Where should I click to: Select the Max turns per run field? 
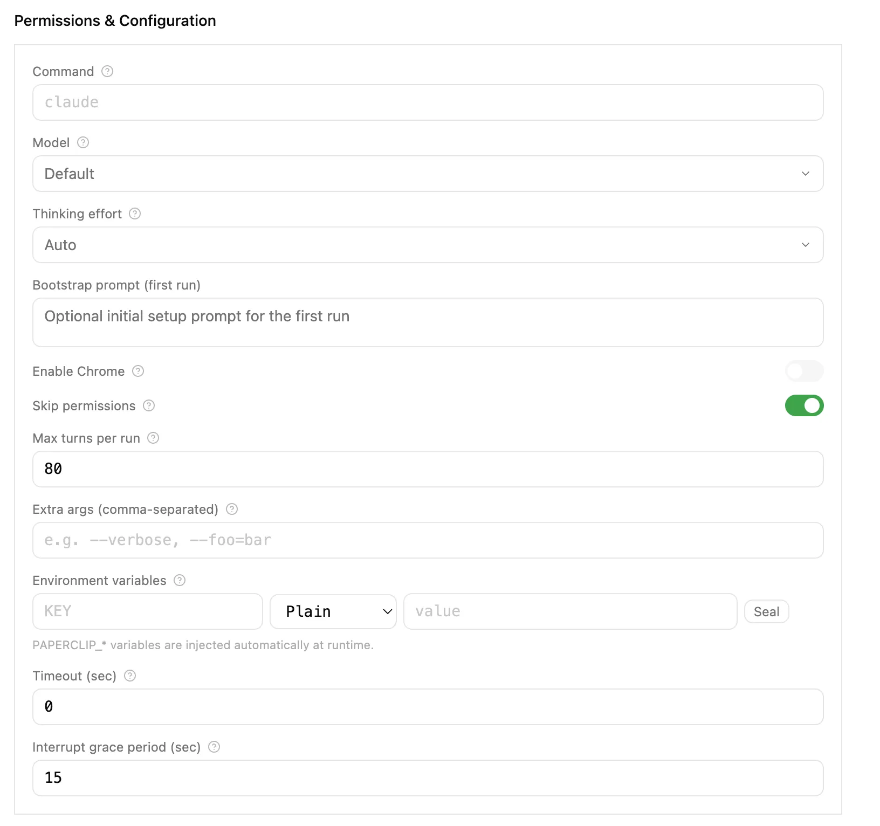tap(428, 469)
